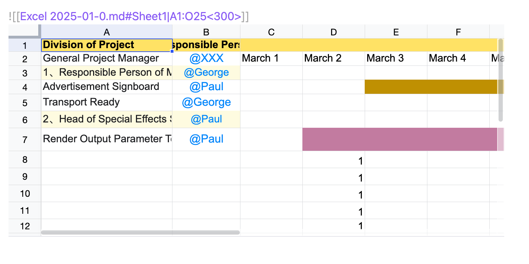Select column A header
The height and width of the screenshot is (264, 529).
pyautogui.click(x=107, y=32)
